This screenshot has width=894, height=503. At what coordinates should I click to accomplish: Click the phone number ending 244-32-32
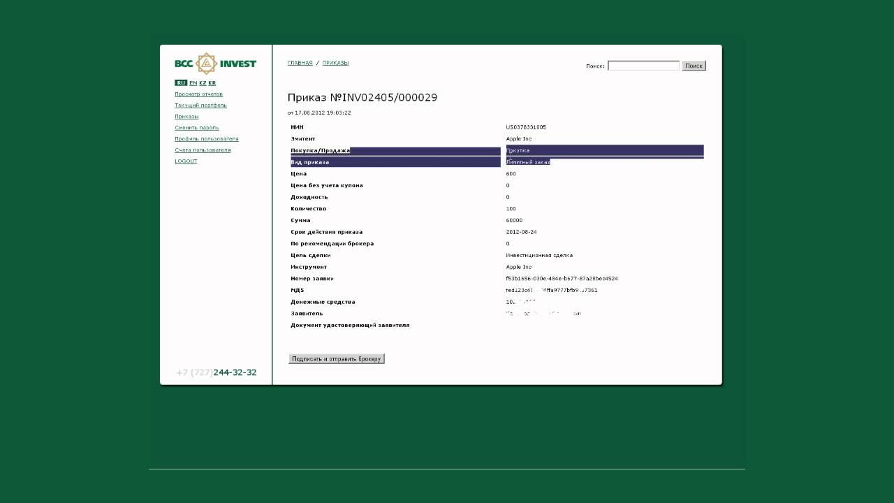(x=217, y=372)
